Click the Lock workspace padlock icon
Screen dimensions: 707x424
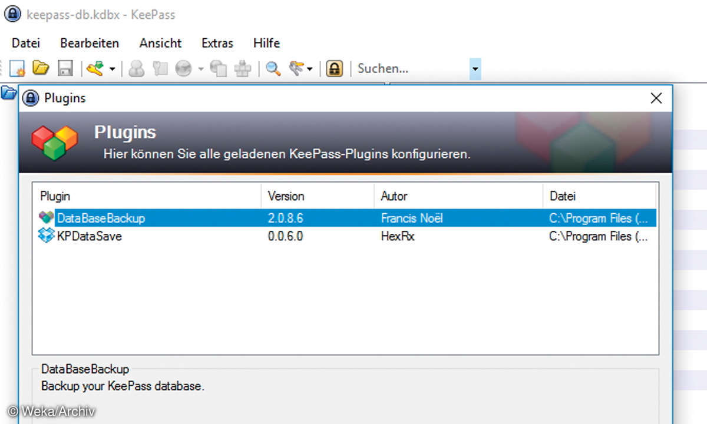pyautogui.click(x=335, y=68)
